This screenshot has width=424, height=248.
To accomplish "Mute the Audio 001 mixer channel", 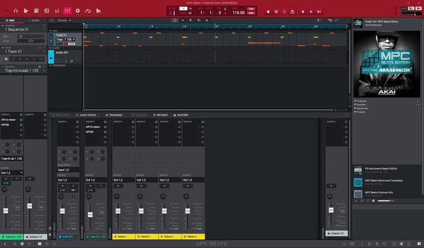I will pos(63,186).
